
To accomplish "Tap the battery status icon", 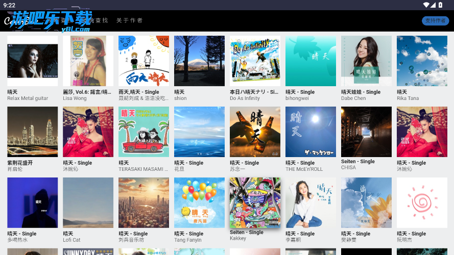I will [440, 5].
